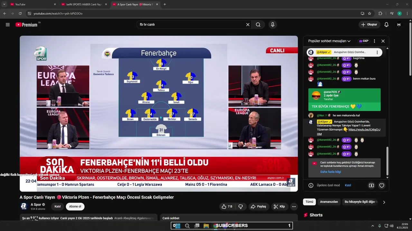Run search with the magnifier button
Image resolution: width=412 pixels, height=231 pixels.
pos(258,25)
